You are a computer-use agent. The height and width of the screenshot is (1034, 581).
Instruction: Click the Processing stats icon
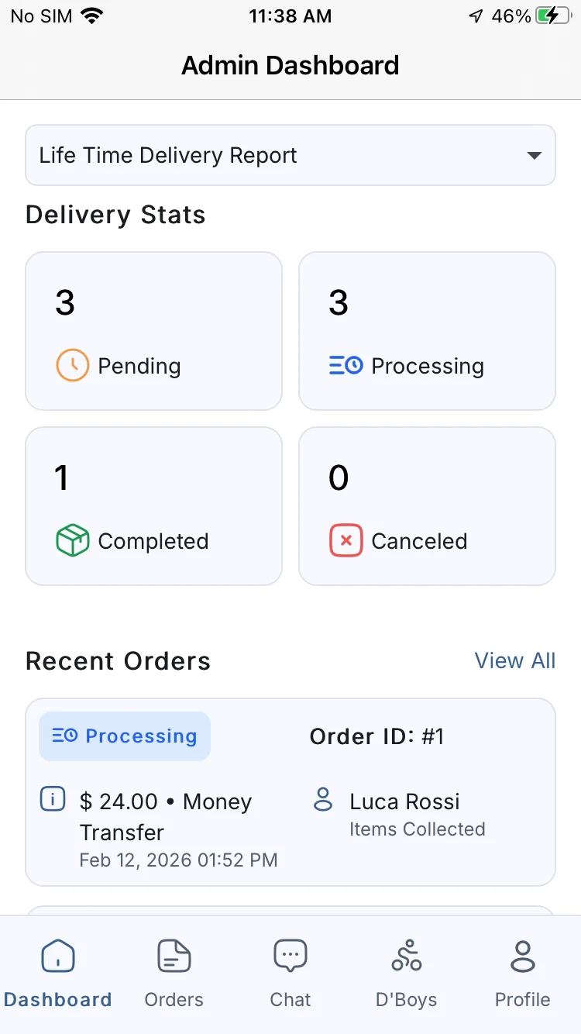[346, 366]
